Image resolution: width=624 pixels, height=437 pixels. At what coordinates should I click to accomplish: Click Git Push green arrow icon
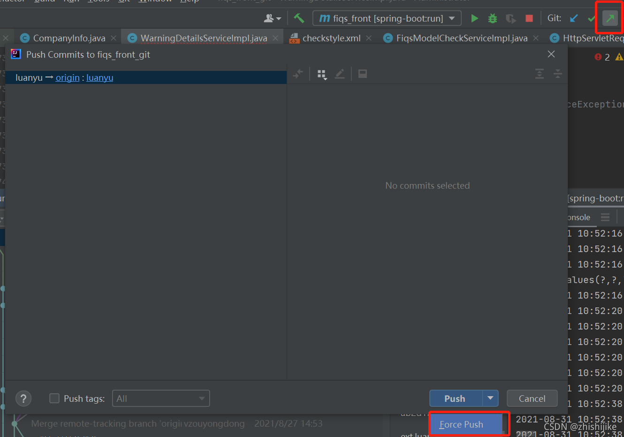point(610,18)
